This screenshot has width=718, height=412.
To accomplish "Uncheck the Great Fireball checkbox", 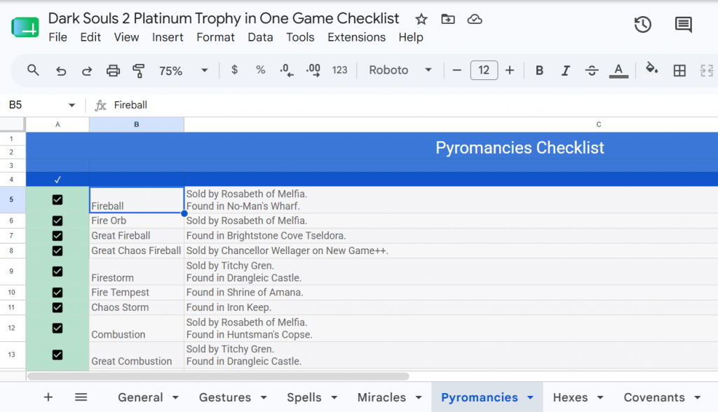I will coord(57,236).
